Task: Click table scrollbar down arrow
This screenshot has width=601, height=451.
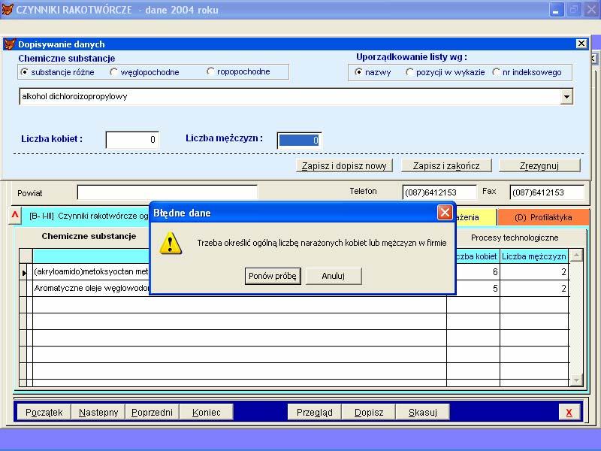Action: (576, 380)
